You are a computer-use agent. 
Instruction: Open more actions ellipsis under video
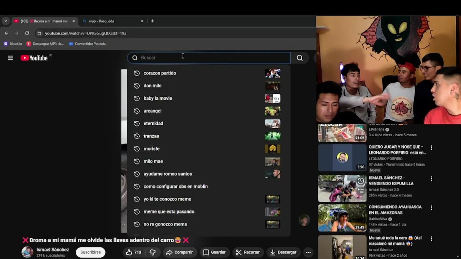point(308,252)
